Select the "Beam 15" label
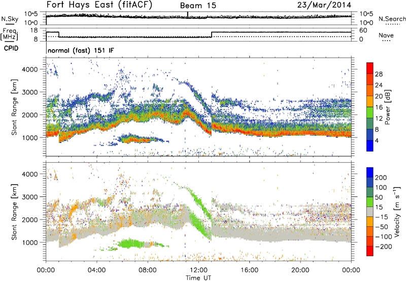This screenshot has width=406, height=281. [198, 6]
